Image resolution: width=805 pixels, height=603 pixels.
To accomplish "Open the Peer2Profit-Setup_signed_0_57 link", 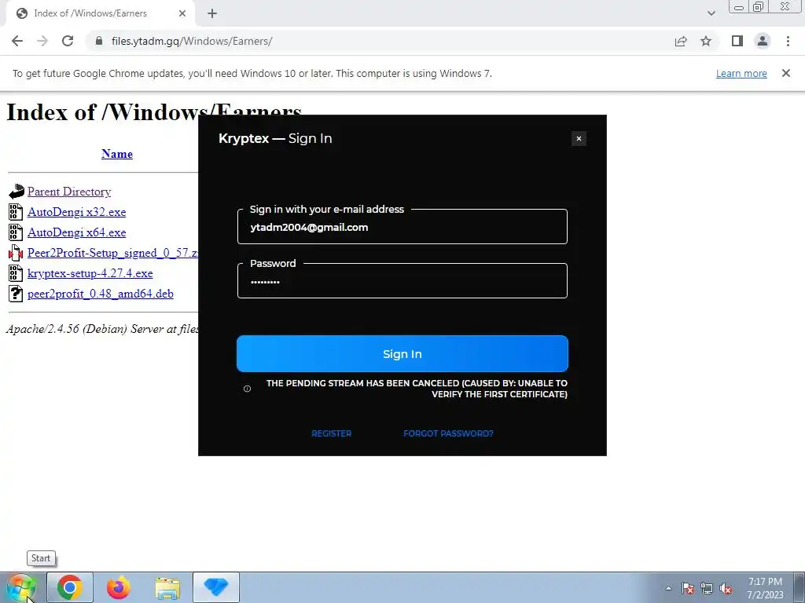I will 113,253.
